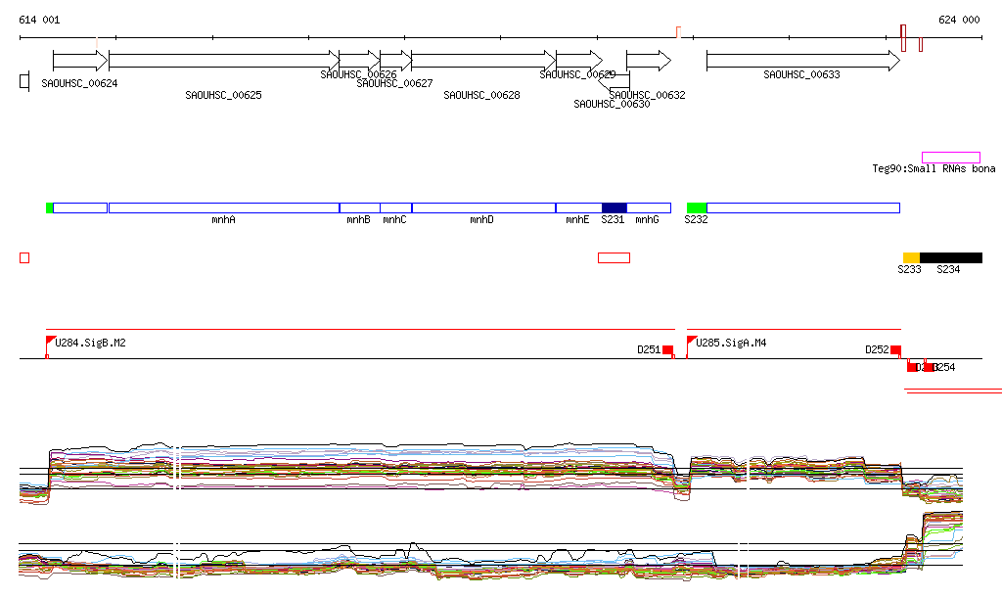1002x598 pixels.
Task: Select the black S234 segment
Action: pyautogui.click(x=950, y=257)
